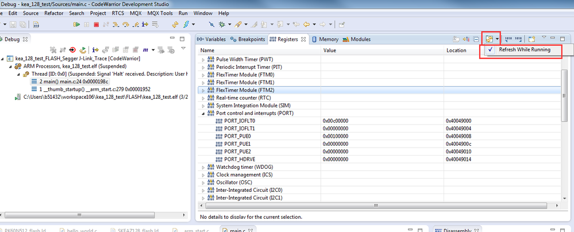This screenshot has height=232, width=574.
Task: Collapse Port control and interrupts (PORT) group
Action: (203, 113)
